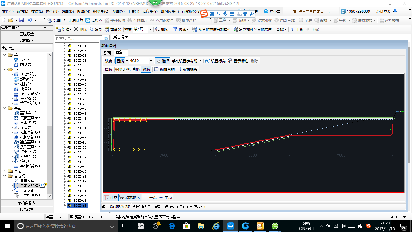Click 编辑端头 to edit the end
This screenshot has height=232, width=412.
(187, 69)
